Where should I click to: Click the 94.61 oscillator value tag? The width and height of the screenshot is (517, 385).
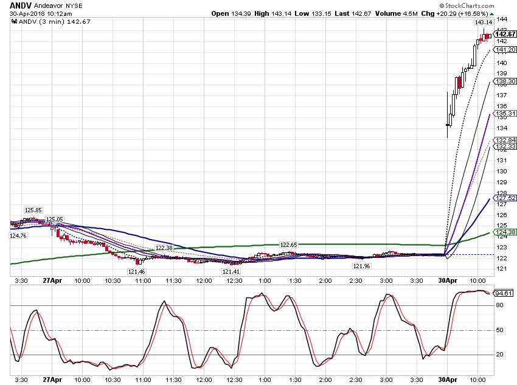[x=504, y=293]
